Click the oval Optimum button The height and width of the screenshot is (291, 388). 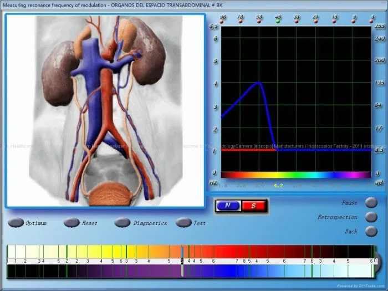click(16, 222)
